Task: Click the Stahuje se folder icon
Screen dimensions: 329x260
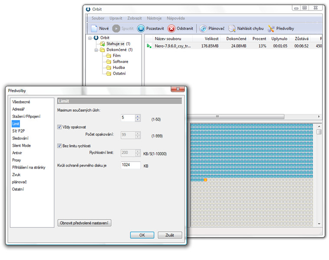Action: click(x=102, y=44)
